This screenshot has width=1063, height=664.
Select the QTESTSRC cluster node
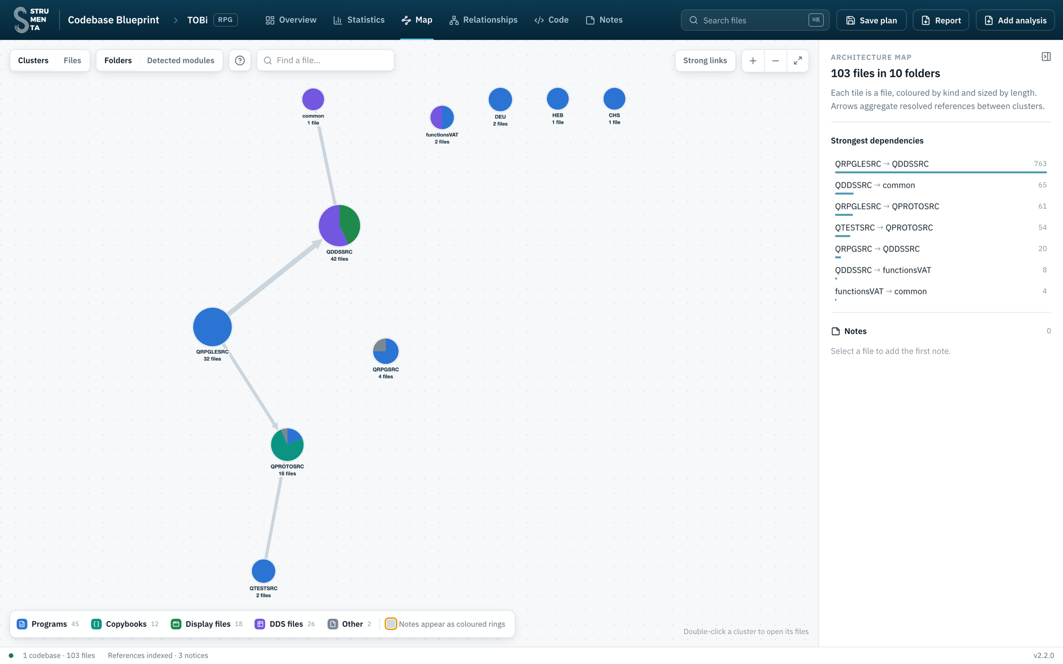point(263,572)
